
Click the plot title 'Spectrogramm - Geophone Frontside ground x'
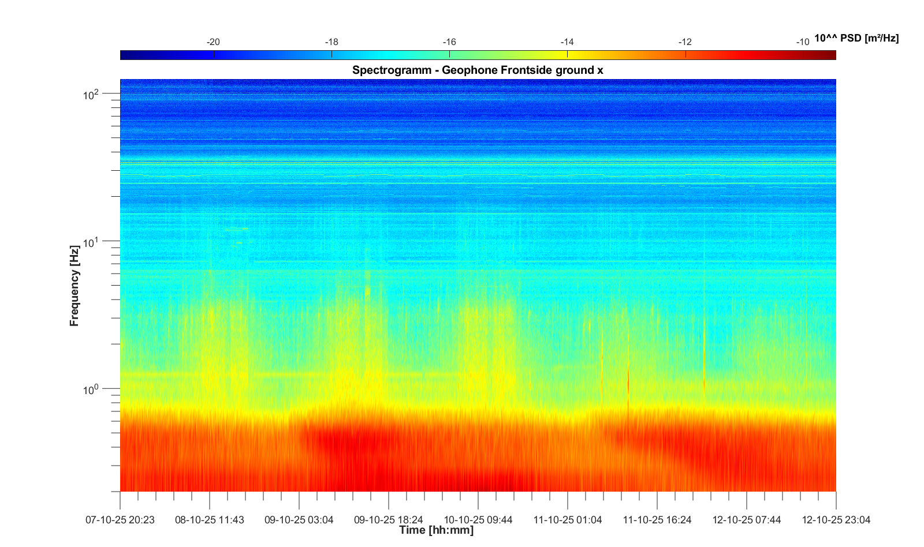coord(478,70)
